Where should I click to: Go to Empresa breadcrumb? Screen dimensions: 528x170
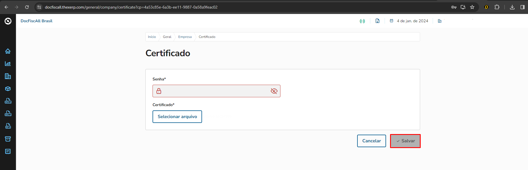point(185,37)
